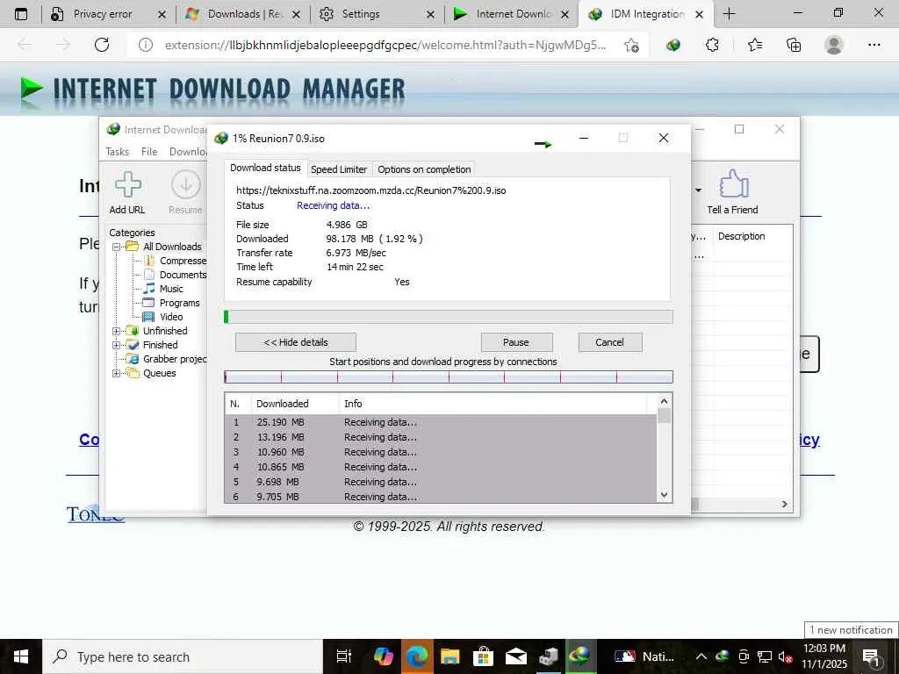Open File Explorer from the taskbar
Screen dimensions: 899x674
[450, 656]
